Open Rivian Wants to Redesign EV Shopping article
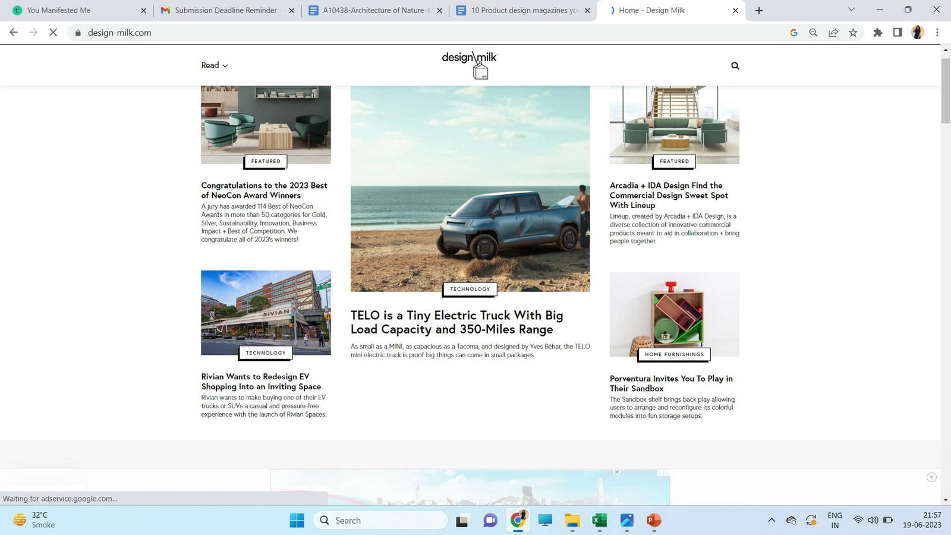 coord(261,382)
